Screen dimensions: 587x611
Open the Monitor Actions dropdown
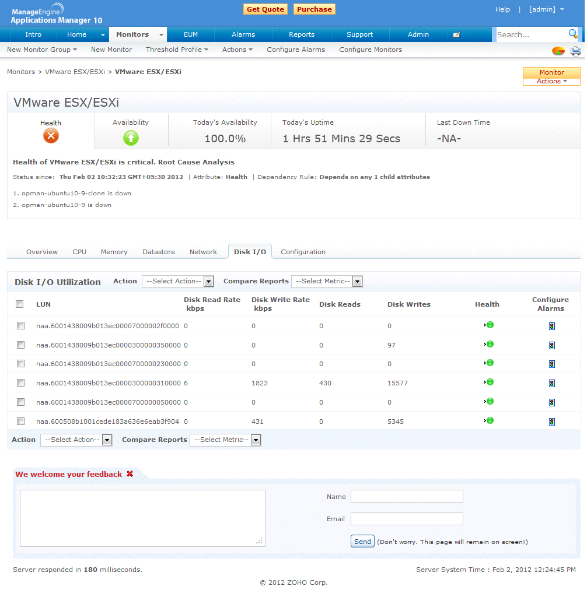[551, 76]
